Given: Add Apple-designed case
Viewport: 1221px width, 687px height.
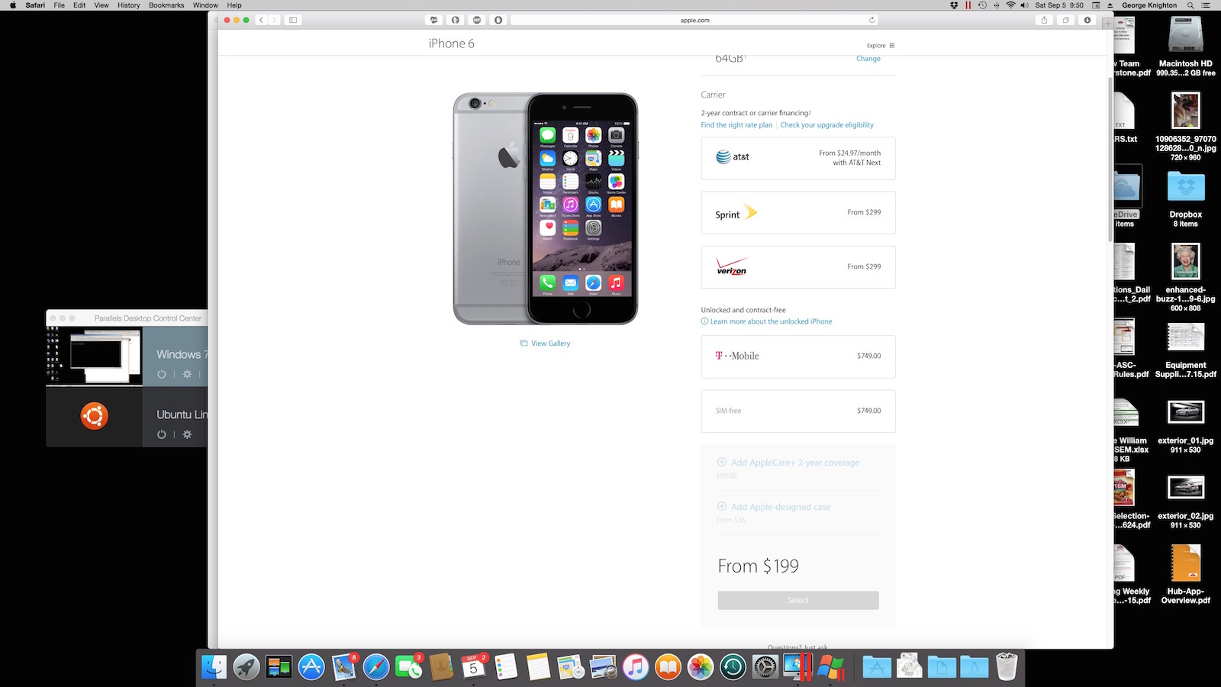Looking at the screenshot, I should coord(774,507).
